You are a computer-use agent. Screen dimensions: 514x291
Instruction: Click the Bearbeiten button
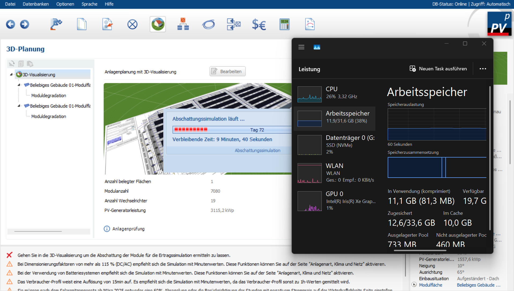pos(227,71)
